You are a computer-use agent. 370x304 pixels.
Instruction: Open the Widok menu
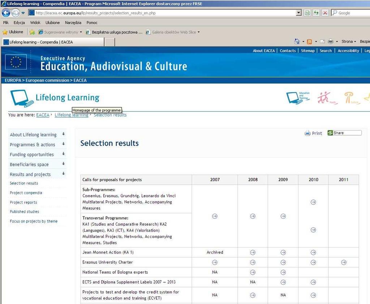click(35, 23)
